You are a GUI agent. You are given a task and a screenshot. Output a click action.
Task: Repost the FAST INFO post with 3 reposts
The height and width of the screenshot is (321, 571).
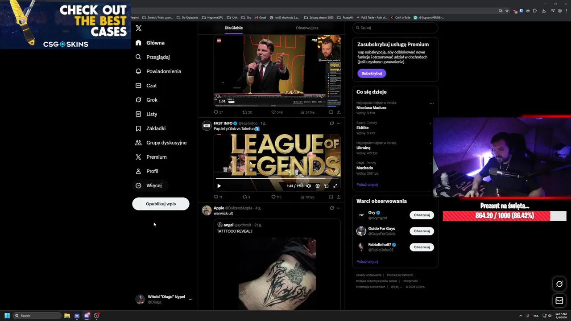pyautogui.click(x=246, y=197)
